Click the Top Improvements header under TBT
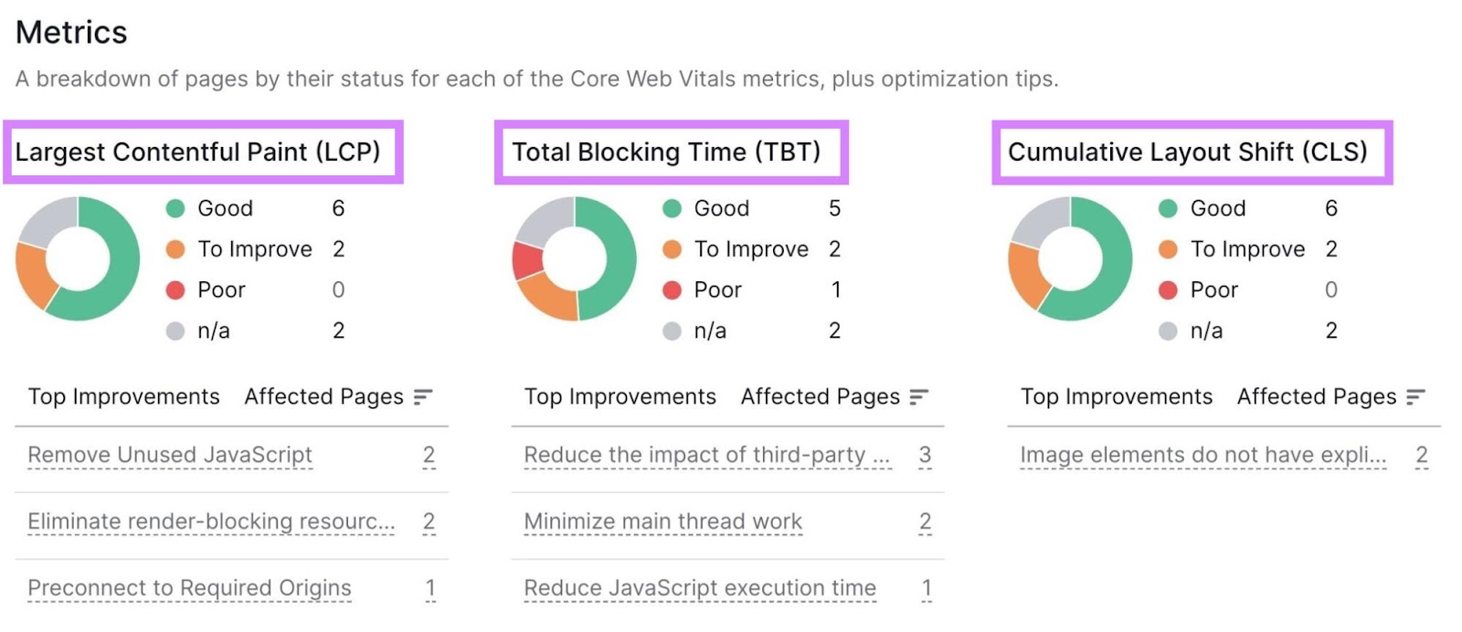The image size is (1462, 632). click(620, 396)
